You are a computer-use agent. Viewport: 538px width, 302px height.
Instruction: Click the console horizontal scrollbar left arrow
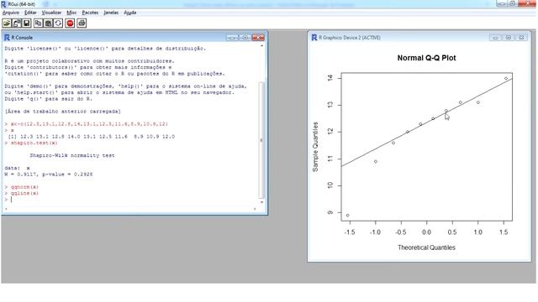coord(6,209)
